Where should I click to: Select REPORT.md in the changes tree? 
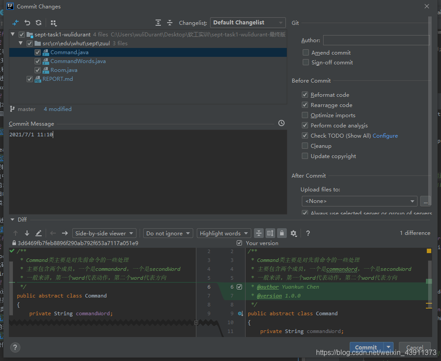(58, 79)
